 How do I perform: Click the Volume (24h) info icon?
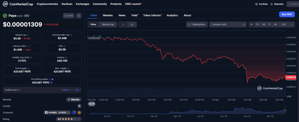click(x=27, y=46)
